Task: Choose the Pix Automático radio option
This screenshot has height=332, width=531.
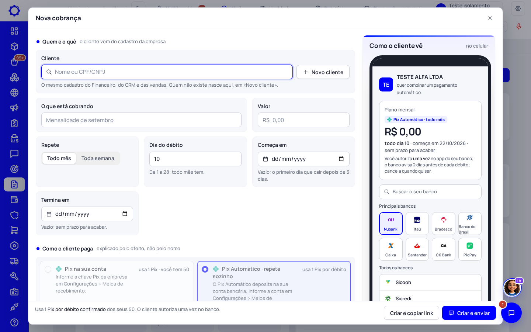Action: coord(205,269)
